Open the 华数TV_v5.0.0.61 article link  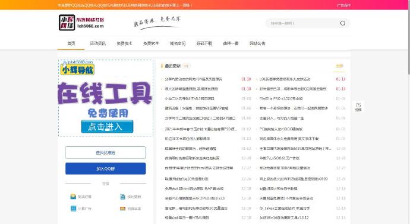[279, 158]
